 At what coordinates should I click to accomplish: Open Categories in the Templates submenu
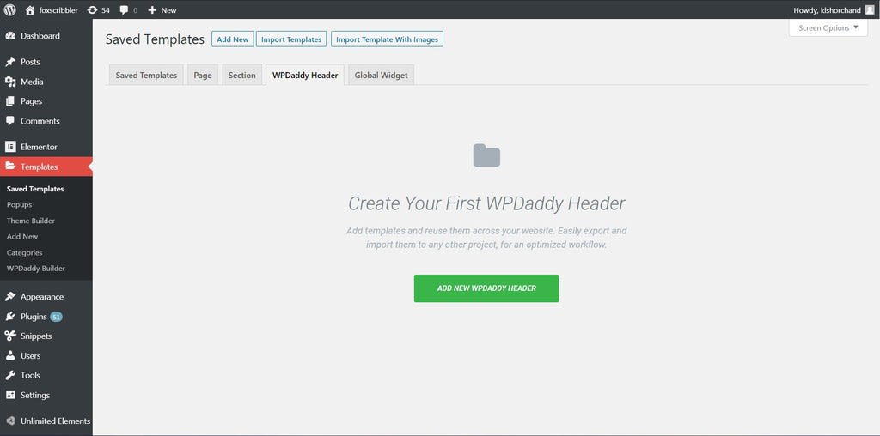click(25, 252)
